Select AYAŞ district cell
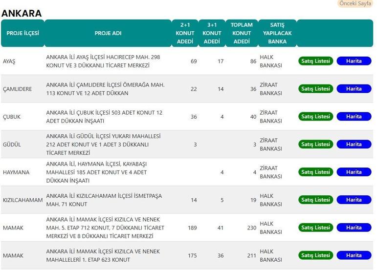 pos(9,62)
